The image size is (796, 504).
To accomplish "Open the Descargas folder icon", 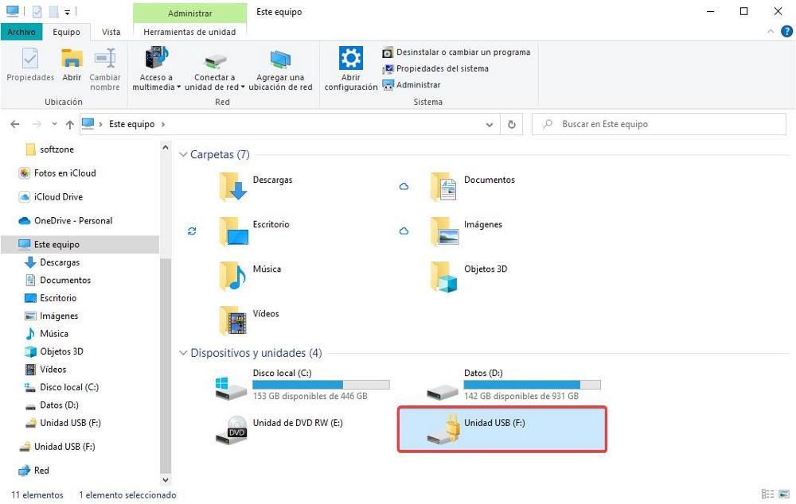I will 233,187.
